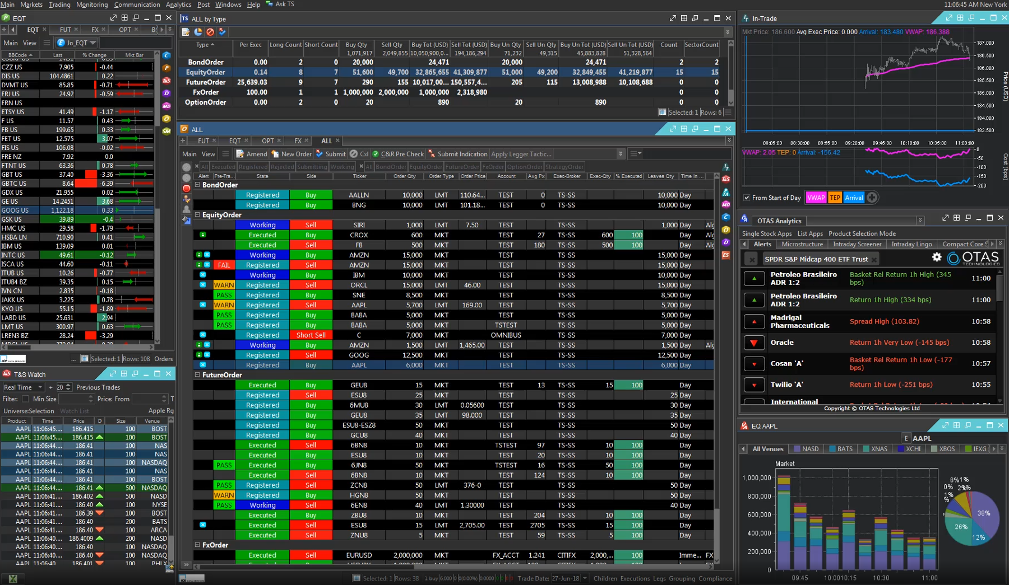Click the hamburger menu icon in EQT panel

pyautogui.click(x=47, y=43)
